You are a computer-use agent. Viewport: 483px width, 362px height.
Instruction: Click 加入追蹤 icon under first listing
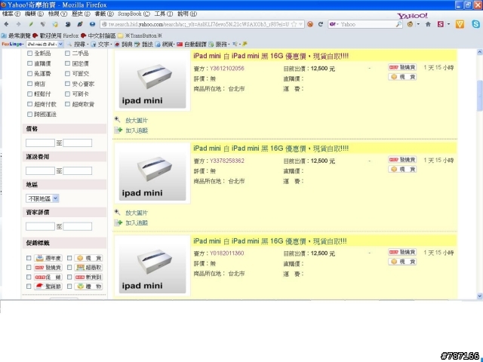point(118,130)
